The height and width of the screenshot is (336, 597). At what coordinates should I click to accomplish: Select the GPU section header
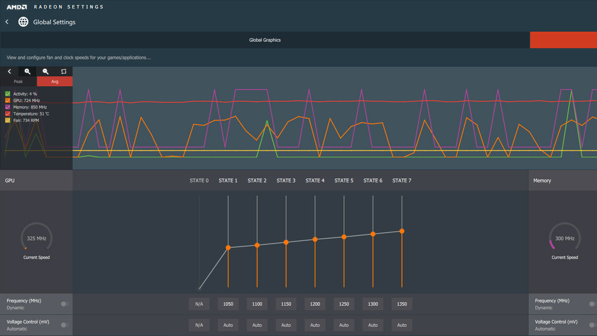pos(36,181)
